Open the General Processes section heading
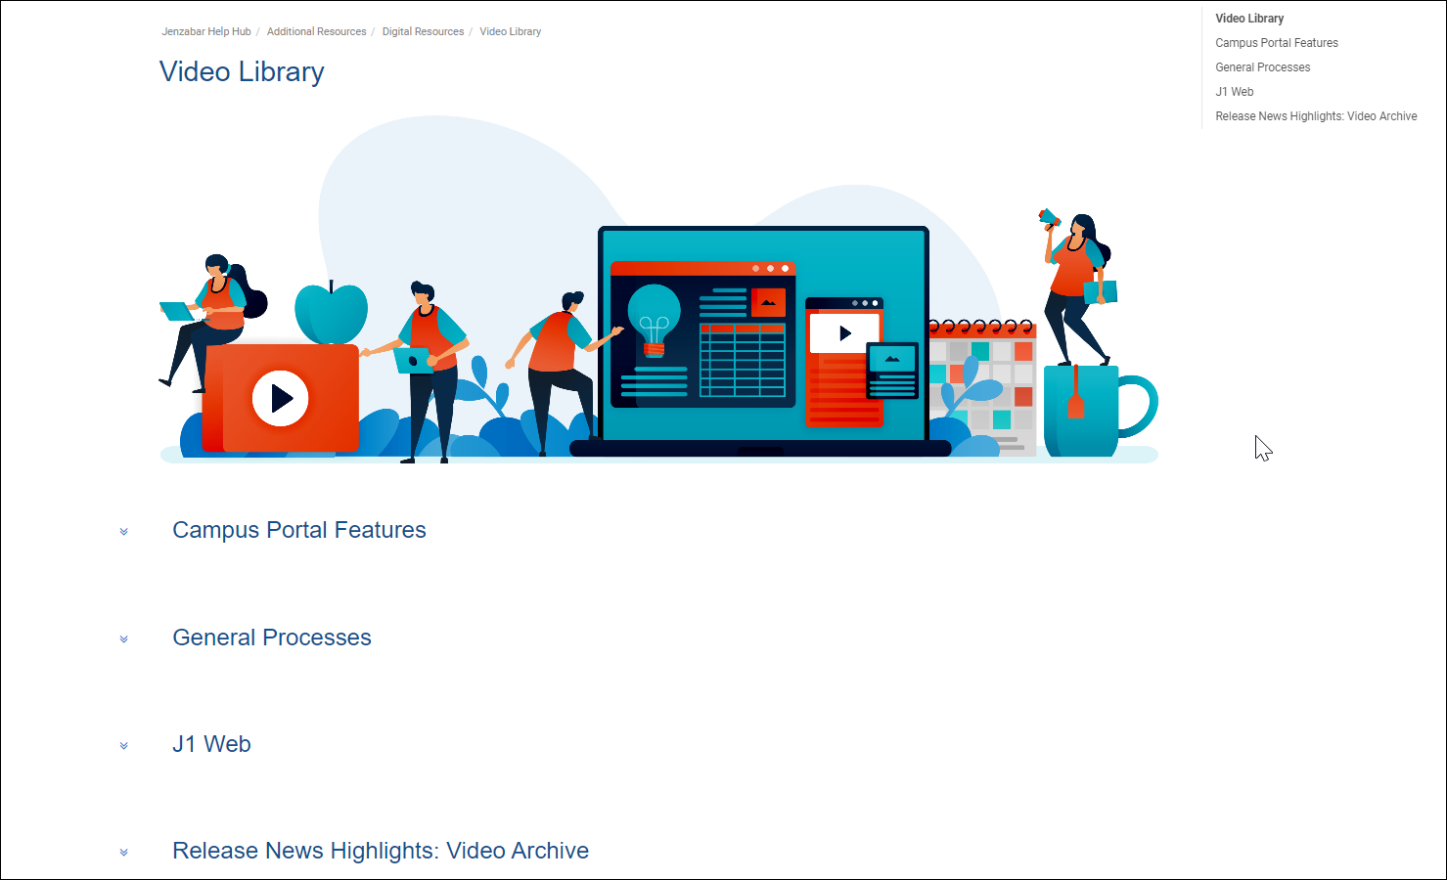1447x880 pixels. (272, 638)
